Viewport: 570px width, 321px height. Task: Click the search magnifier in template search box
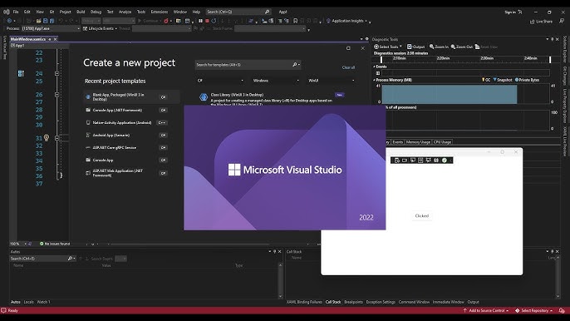pos(295,64)
